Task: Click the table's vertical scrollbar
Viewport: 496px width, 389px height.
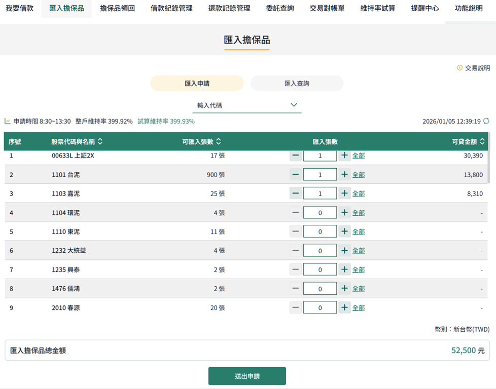Action: [489, 167]
